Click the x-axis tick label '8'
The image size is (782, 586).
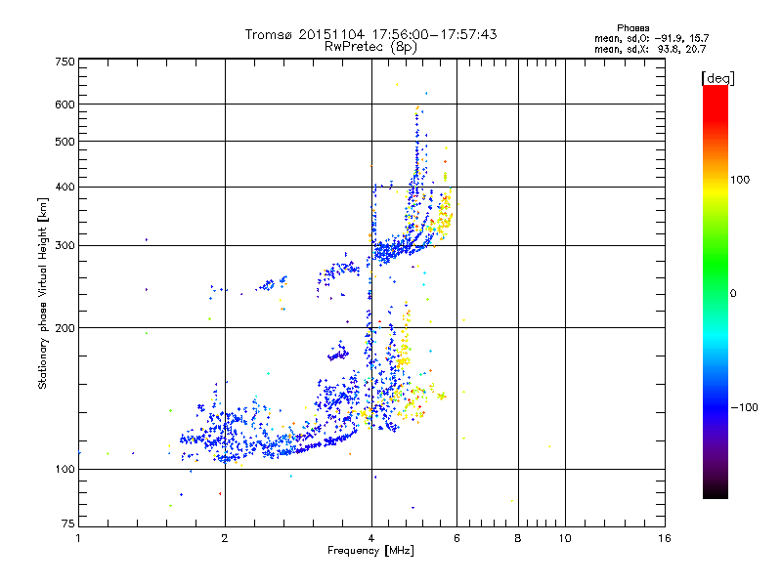[x=518, y=538]
